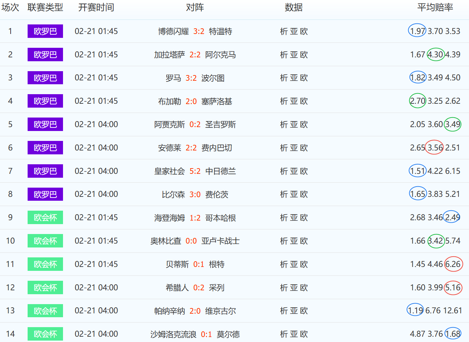
Task: Click the 场次 column header
Action: click(10, 7)
